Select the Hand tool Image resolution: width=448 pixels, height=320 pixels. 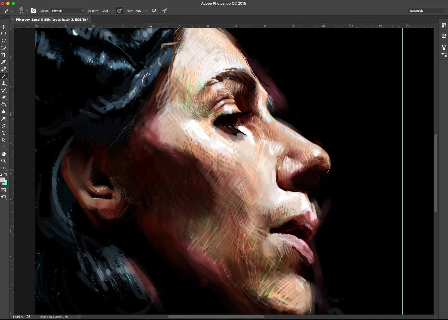4,154
